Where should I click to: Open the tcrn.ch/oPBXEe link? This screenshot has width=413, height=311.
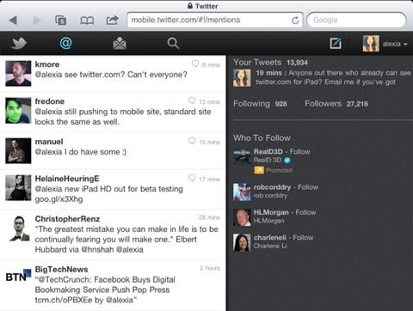pos(64,300)
